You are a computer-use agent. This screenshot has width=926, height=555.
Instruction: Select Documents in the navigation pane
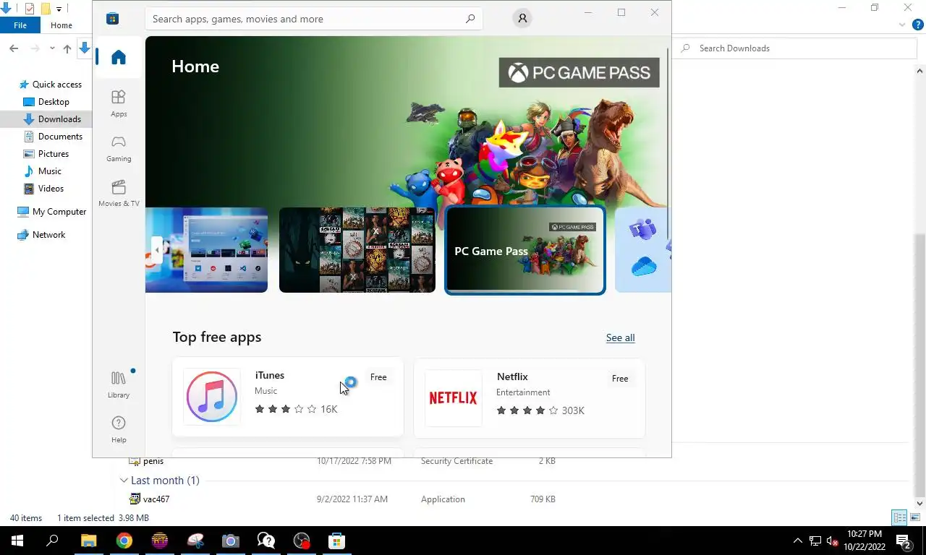click(x=60, y=137)
